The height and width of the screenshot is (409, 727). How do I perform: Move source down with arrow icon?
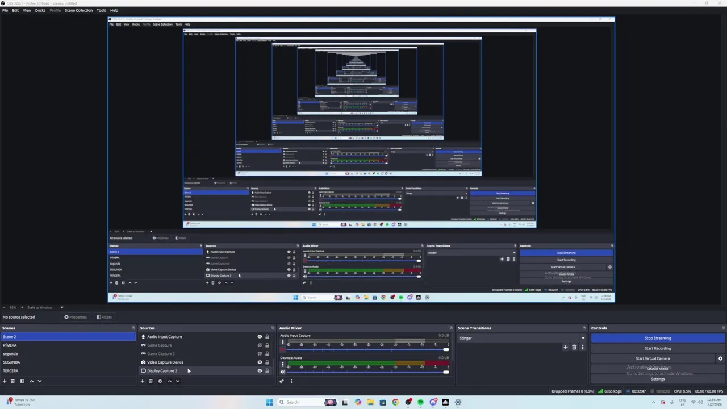point(177,381)
